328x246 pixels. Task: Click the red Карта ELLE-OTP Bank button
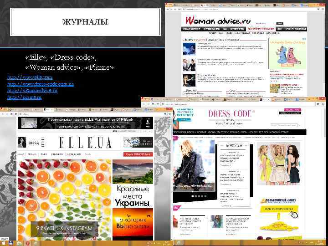pos(138,154)
